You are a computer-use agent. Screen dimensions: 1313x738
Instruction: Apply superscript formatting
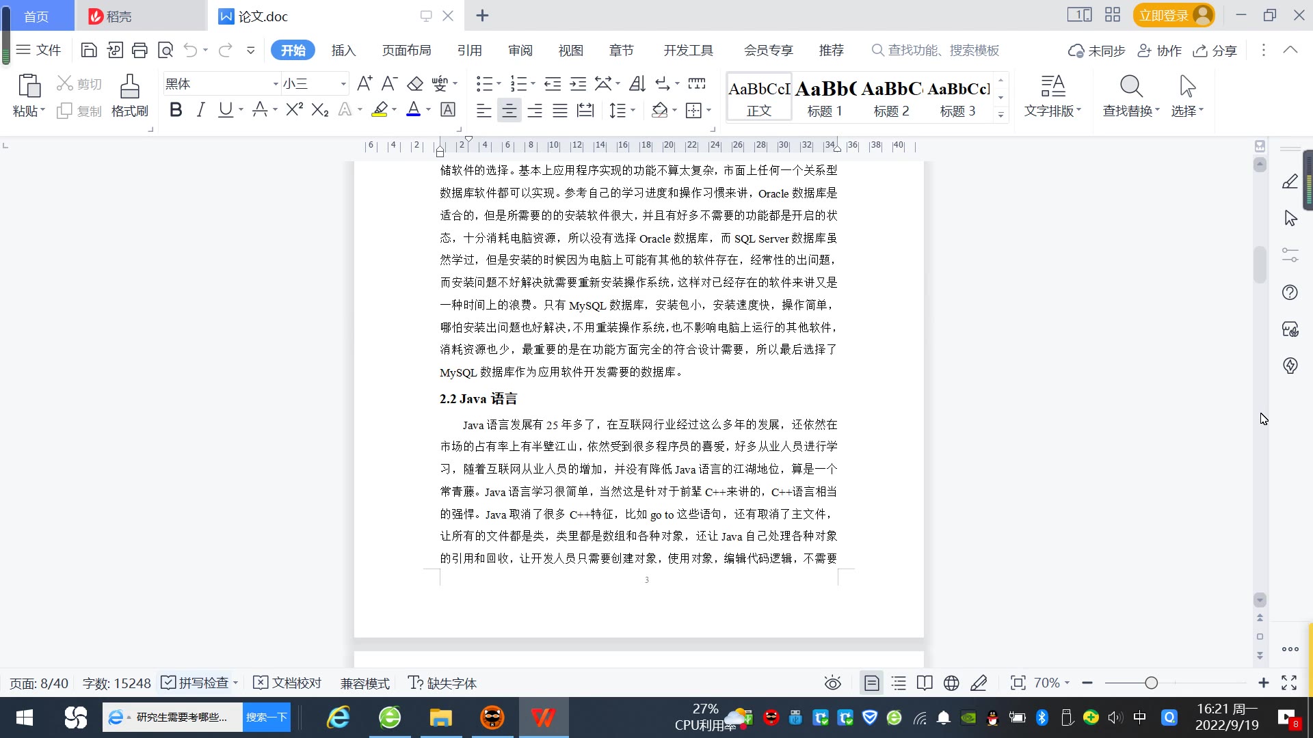click(x=294, y=110)
